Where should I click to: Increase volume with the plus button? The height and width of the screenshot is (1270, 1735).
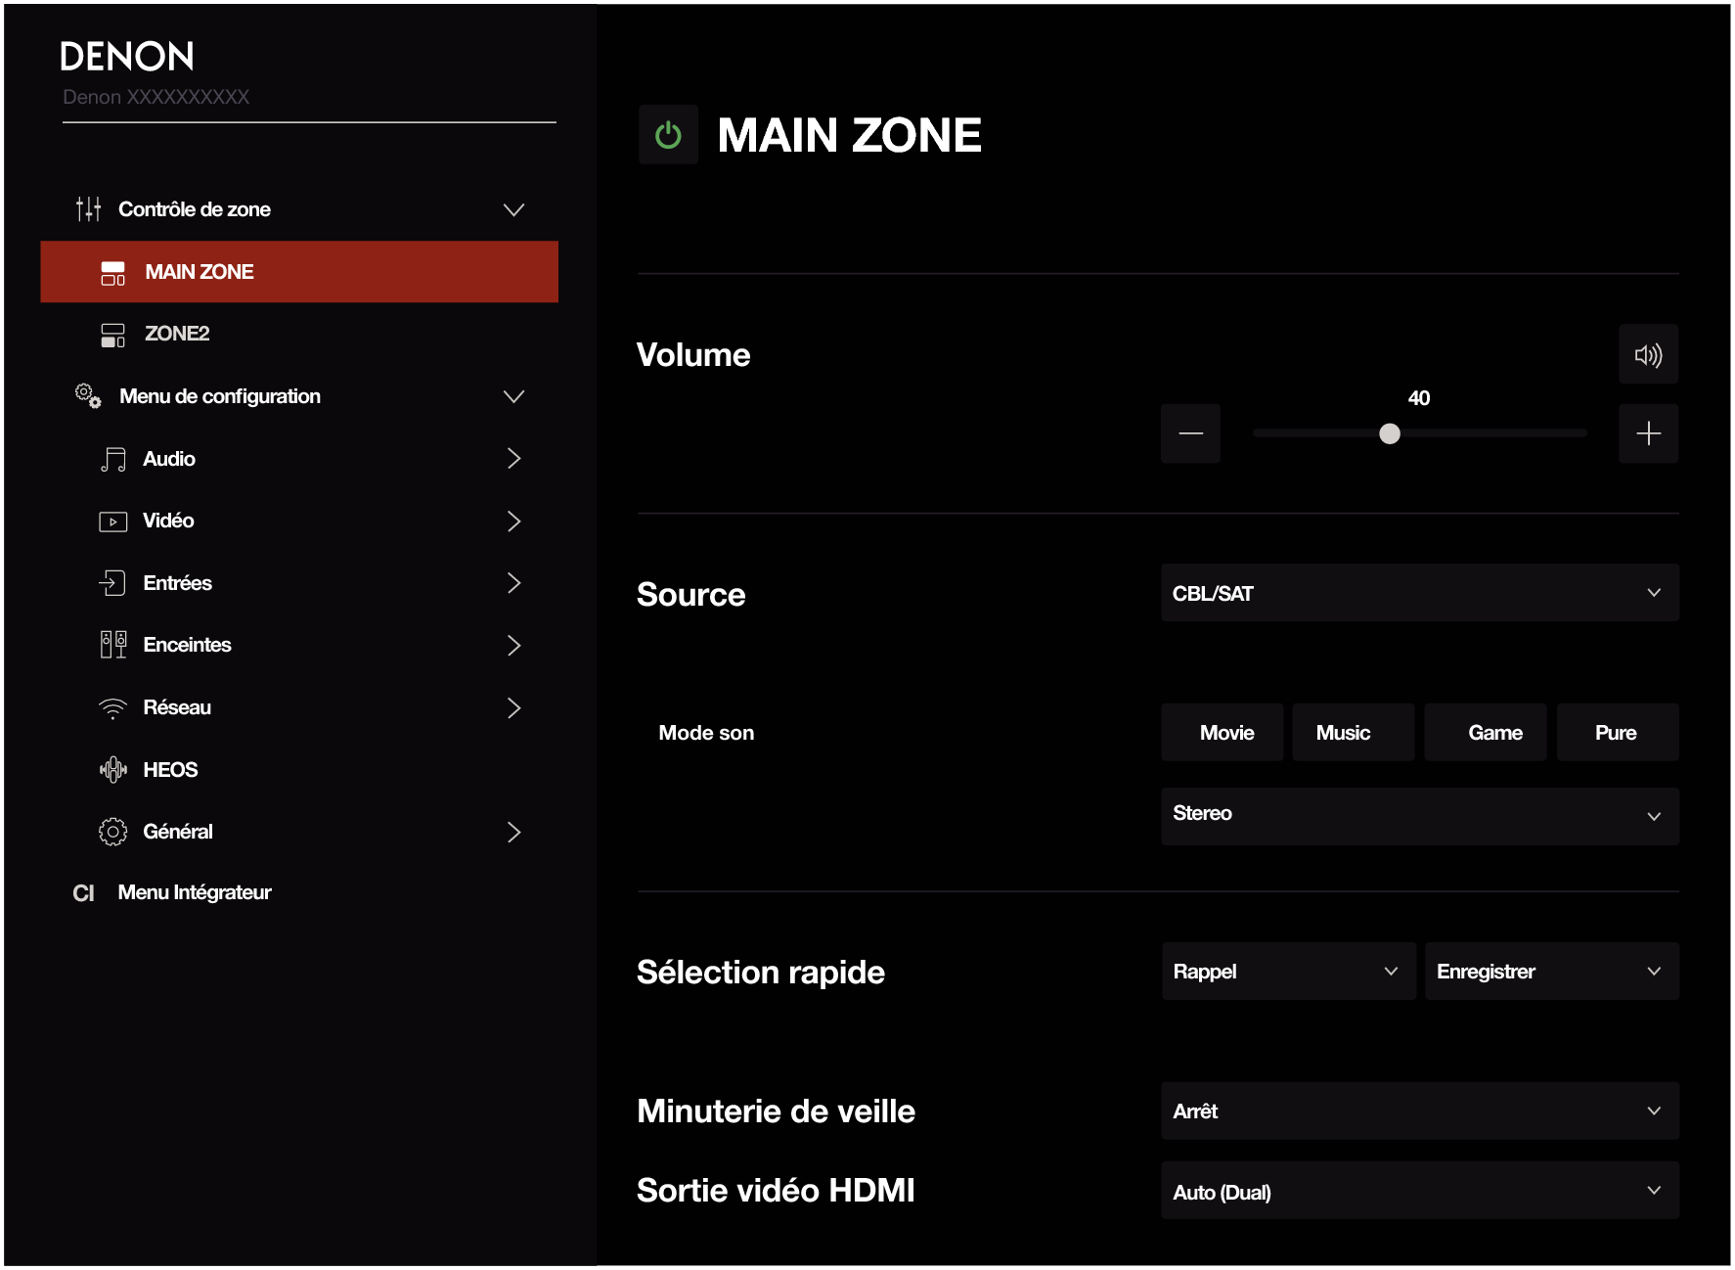1648,433
